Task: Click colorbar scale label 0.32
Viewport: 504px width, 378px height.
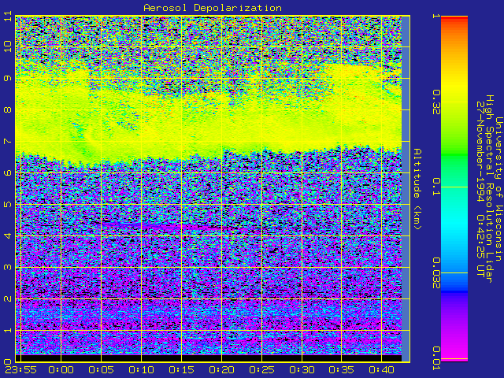Action: [x=436, y=102]
